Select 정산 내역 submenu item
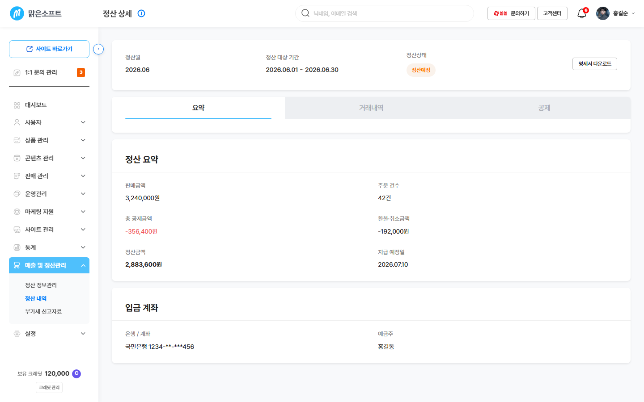This screenshot has height=402, width=644. (x=36, y=298)
